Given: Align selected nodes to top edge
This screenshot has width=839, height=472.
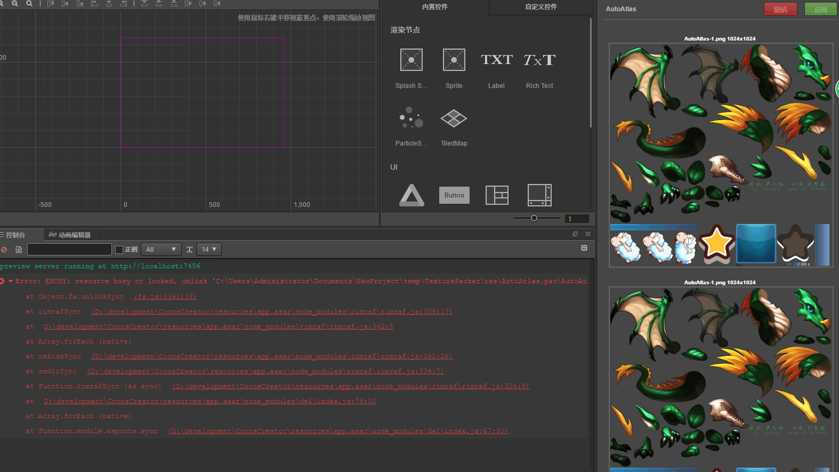Looking at the screenshot, I should point(51,3).
